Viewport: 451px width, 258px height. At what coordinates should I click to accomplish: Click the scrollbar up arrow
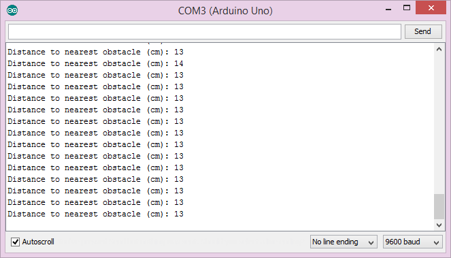pyautogui.click(x=439, y=49)
